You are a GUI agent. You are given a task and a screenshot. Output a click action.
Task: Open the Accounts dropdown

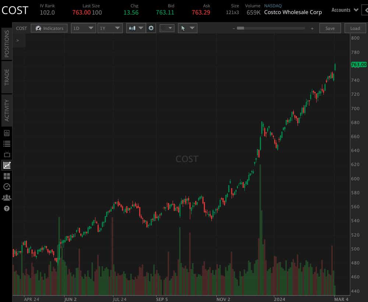pyautogui.click(x=344, y=10)
